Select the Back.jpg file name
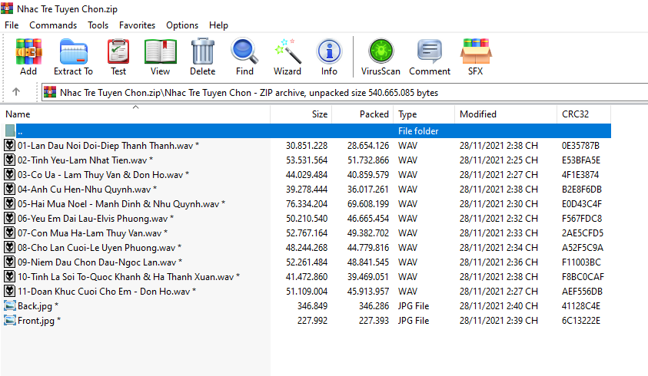Viewport: 648px width, 376px height. tap(35, 306)
